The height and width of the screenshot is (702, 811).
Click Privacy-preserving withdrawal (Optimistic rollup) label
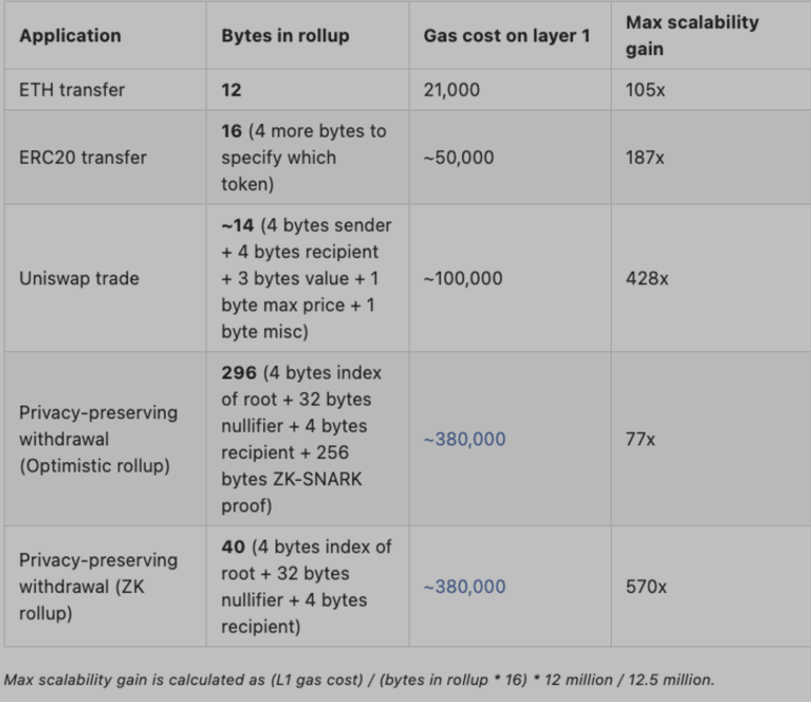[98, 439]
